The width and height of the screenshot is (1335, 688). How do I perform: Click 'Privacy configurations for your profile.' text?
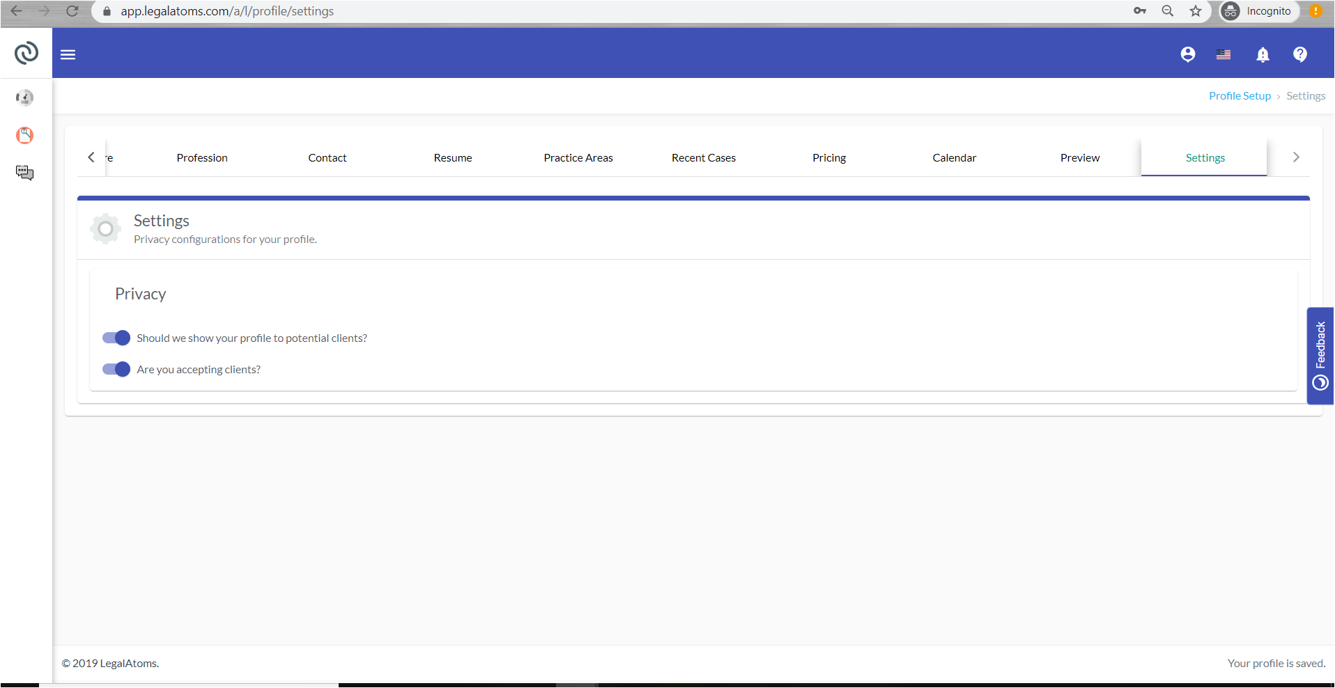[225, 239]
